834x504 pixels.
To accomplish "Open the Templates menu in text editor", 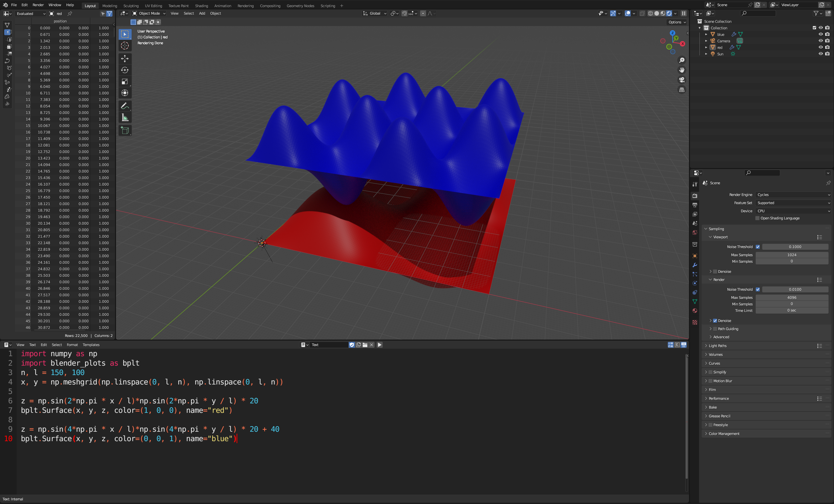I will click(x=91, y=345).
